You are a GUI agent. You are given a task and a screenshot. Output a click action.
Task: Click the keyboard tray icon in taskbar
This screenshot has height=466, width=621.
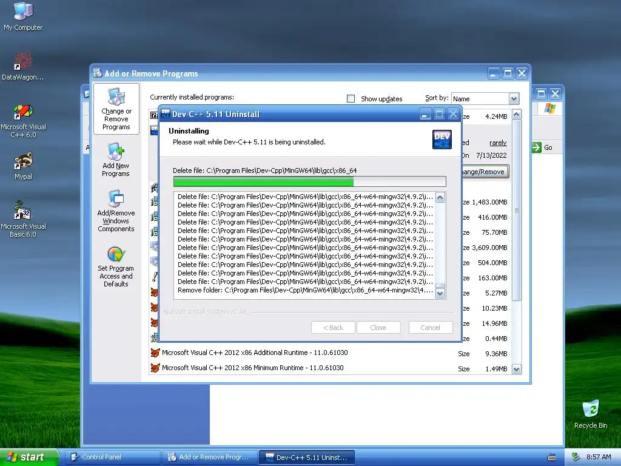click(x=551, y=458)
